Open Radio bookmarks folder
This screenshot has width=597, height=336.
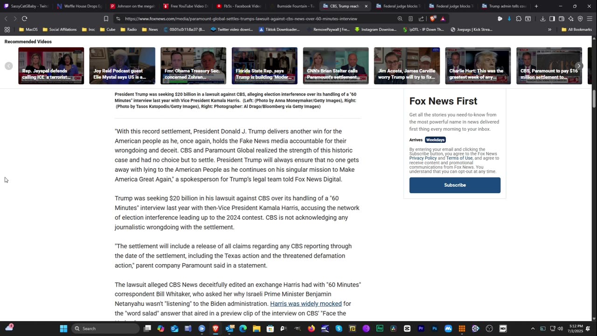(x=129, y=29)
